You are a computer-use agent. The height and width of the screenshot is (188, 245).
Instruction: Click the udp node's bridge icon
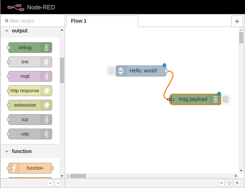pos(46,134)
